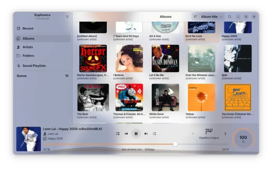Click the total duration 03:15
The width and height of the screenshot is (272, 169).
(x=225, y=150)
